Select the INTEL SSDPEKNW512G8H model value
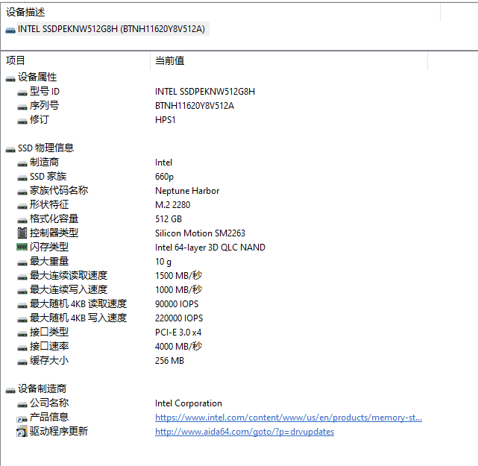Image resolution: width=478 pixels, height=466 pixels. [205, 91]
